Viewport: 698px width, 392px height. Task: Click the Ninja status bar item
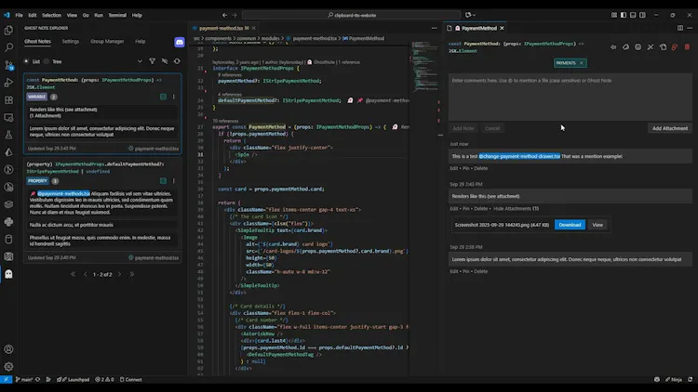click(674, 380)
